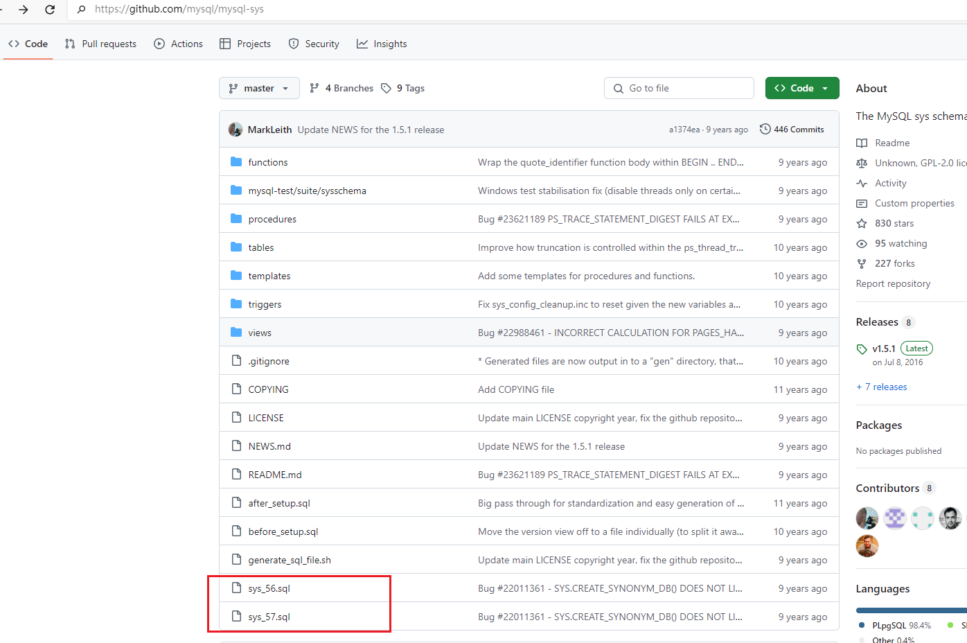967x643 pixels.
Task: Click the .gitignore file icon
Action: 236,361
